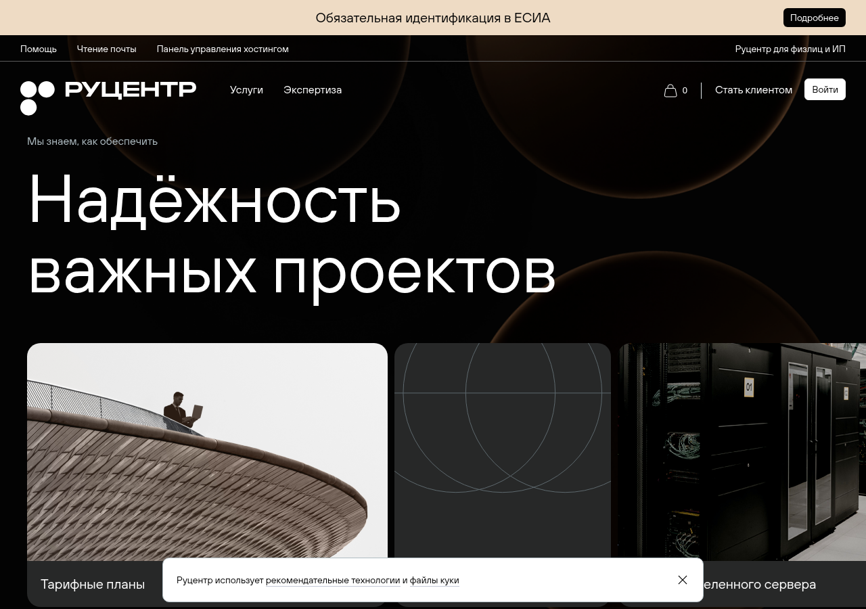Open Панель управления хостингом
The image size is (866, 609).
click(x=223, y=49)
